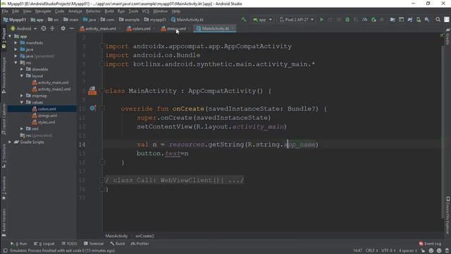Open the Build menu
This screenshot has width=451, height=254.
click(x=109, y=11)
